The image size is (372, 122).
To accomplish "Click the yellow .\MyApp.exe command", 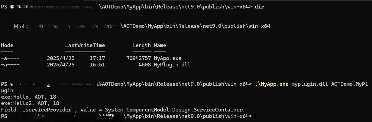I will click(272, 84).
